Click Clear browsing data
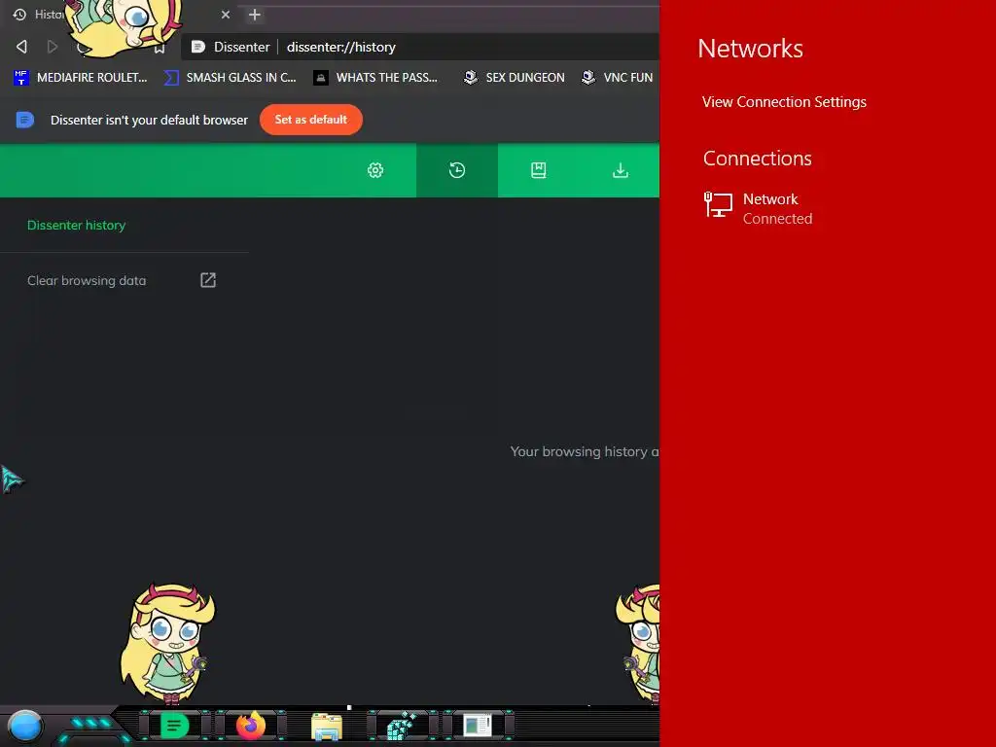The width and height of the screenshot is (996, 747). (x=87, y=281)
